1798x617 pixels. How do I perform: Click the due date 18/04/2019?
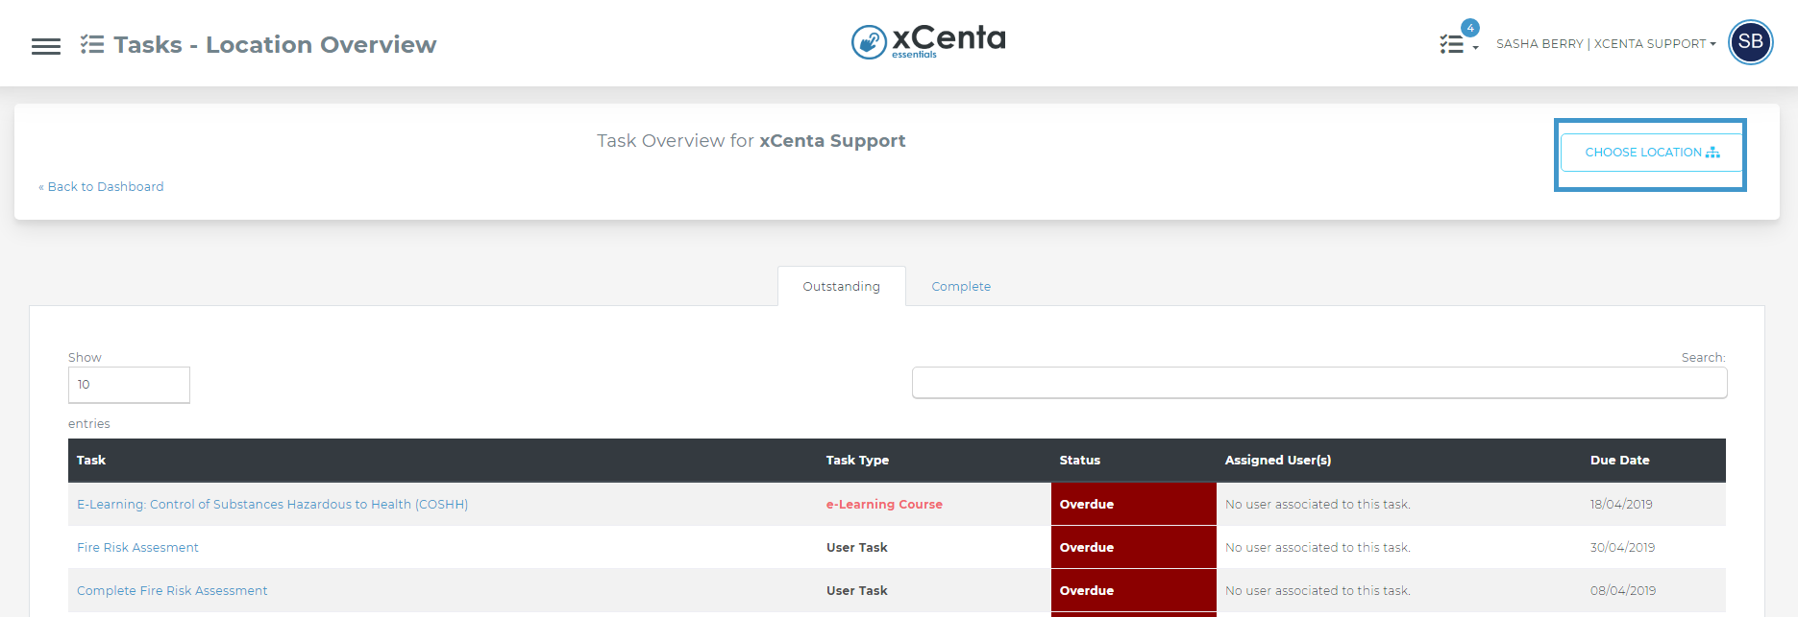pyautogui.click(x=1621, y=505)
